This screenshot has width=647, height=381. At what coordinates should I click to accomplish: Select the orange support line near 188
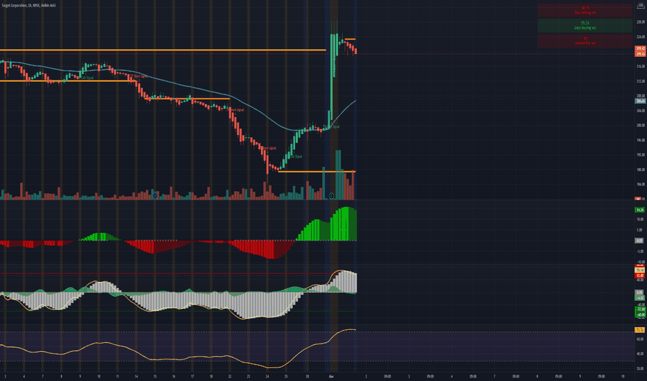[x=317, y=171]
